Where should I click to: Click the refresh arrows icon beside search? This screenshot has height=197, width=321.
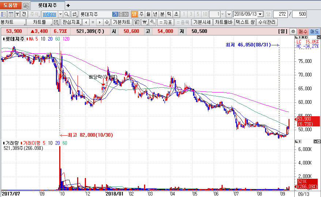tap(75, 14)
